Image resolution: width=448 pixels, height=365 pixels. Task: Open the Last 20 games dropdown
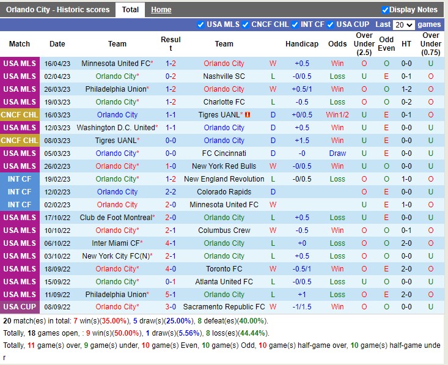[x=404, y=25]
